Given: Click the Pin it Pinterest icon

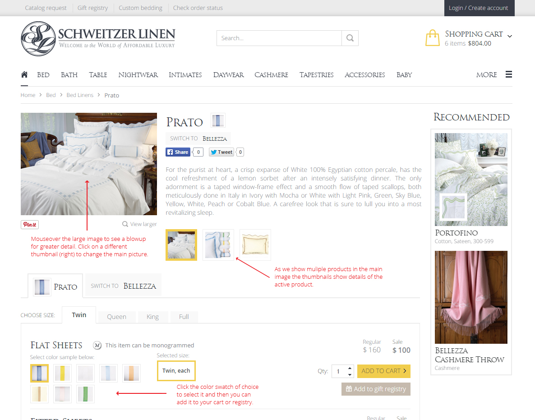Looking at the screenshot, I should pos(29,224).
